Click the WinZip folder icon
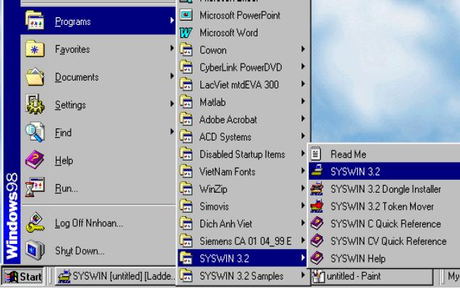This screenshot has width=460, height=289. coord(186,188)
